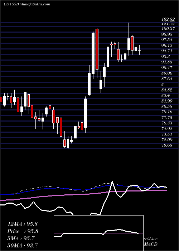Click the 79.16 price axis label
This screenshot has width=179, height=251.
coord(167,112)
